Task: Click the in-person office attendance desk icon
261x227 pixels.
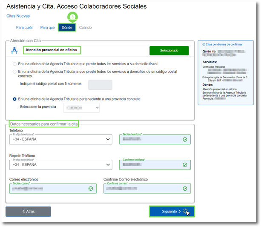Action: click(x=14, y=51)
